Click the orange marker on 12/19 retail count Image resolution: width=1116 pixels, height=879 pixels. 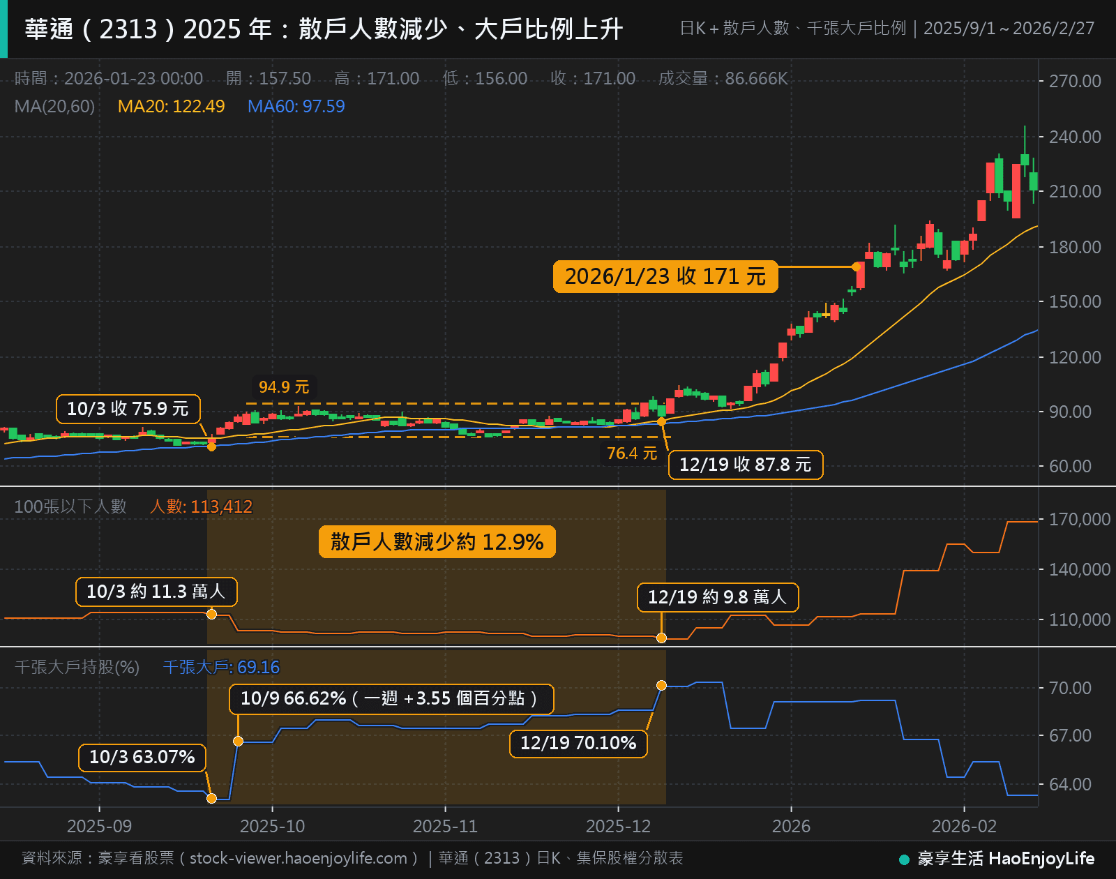coord(661,638)
